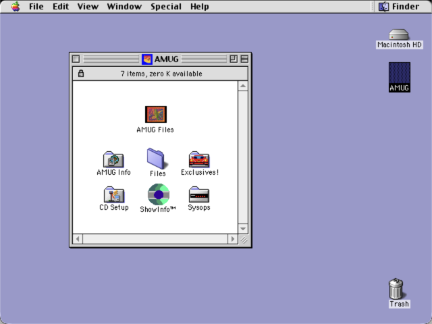This screenshot has width=432, height=324.
Task: Click the horizontal scroll left arrow
Action: pyautogui.click(x=78, y=239)
